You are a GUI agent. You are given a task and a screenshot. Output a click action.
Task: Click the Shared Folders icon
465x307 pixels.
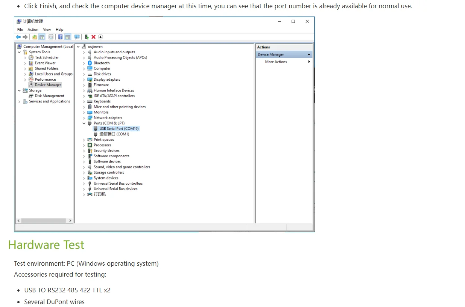click(x=31, y=68)
